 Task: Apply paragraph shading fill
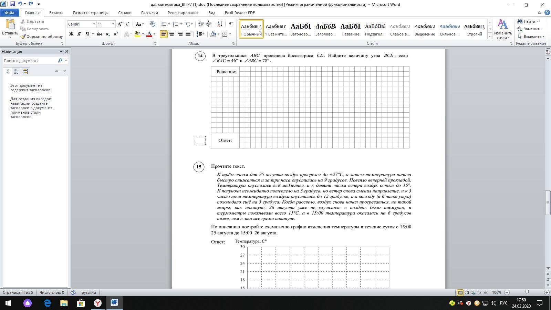coord(213,34)
